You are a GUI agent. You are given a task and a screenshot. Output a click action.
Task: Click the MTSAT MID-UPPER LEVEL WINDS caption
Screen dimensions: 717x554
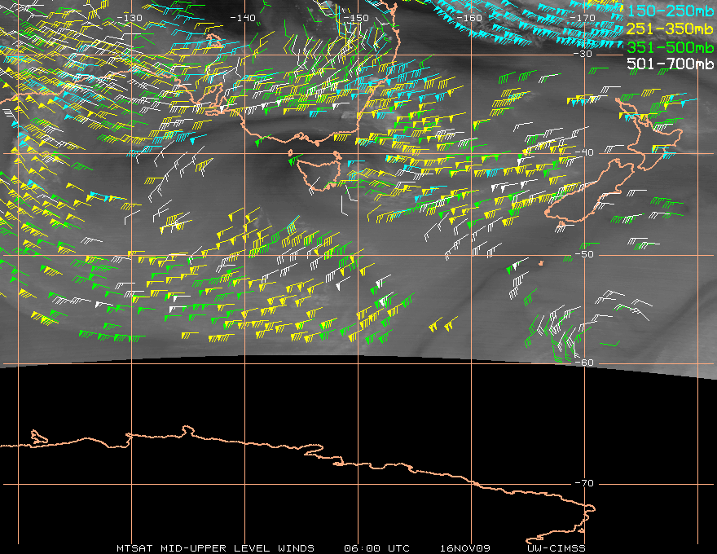(x=215, y=548)
